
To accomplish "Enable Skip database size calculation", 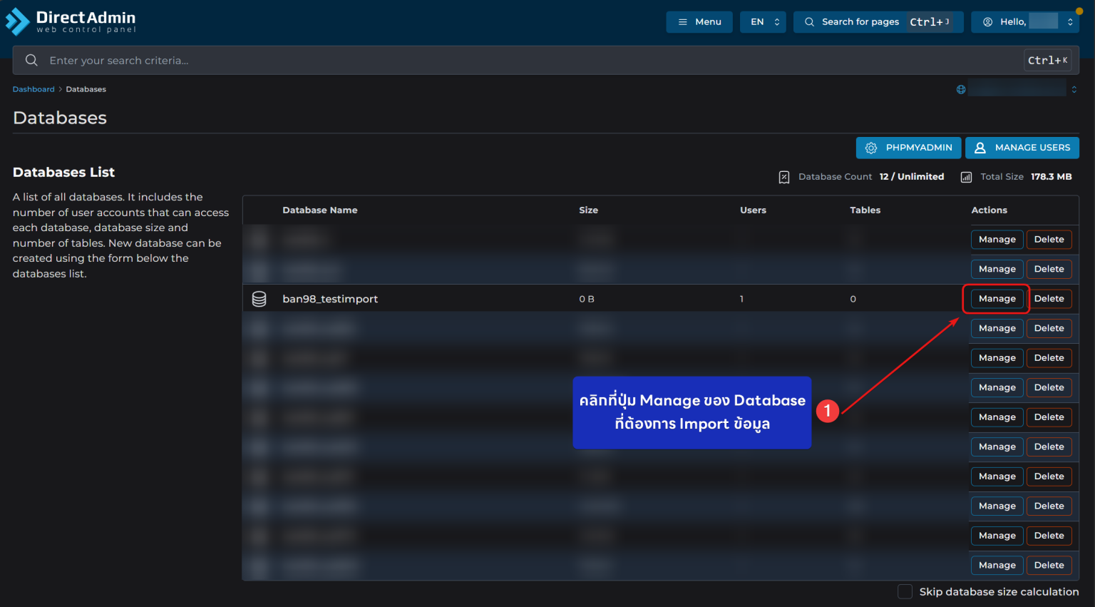I will (x=905, y=591).
